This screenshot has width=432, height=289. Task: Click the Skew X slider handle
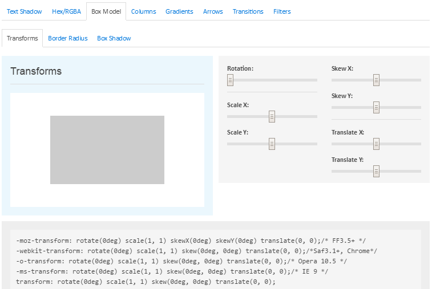click(376, 80)
